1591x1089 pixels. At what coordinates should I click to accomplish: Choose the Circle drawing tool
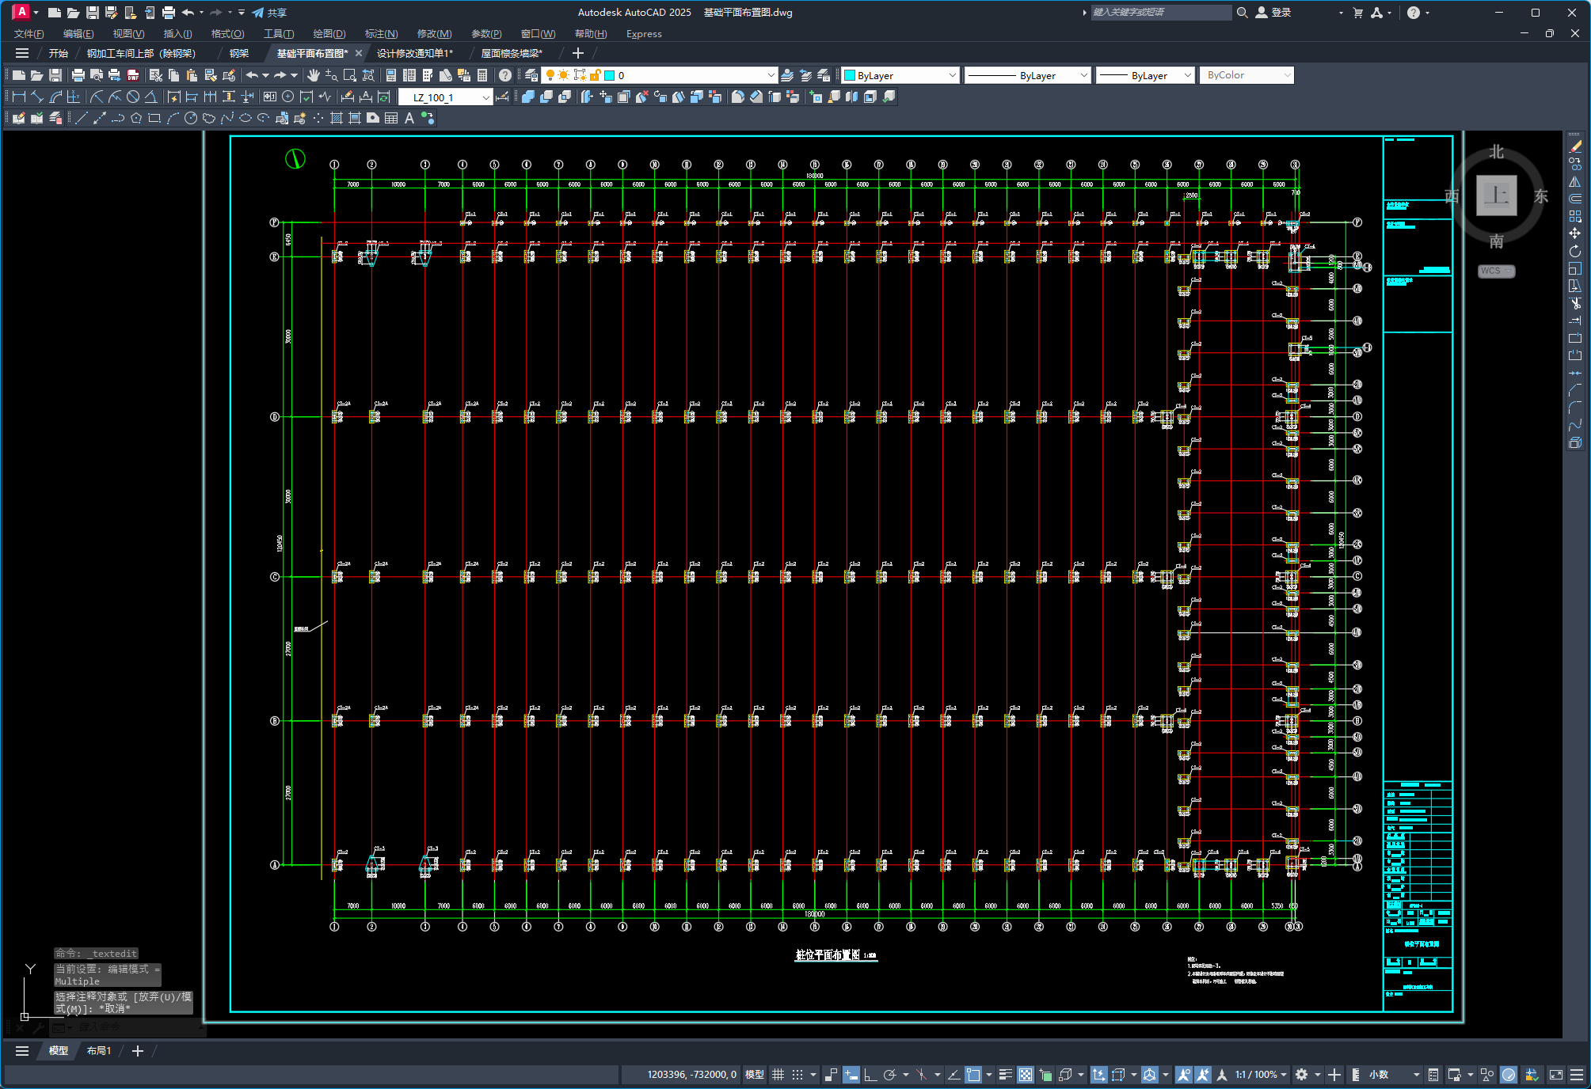click(x=191, y=118)
